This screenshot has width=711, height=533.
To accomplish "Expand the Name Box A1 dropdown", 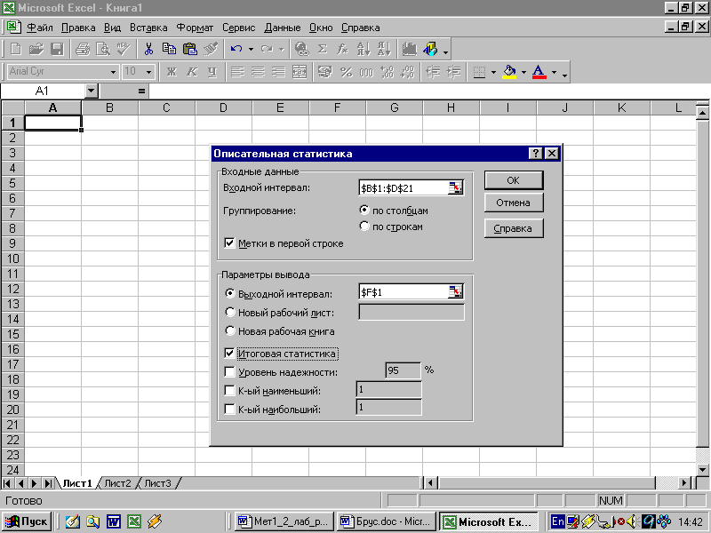I will click(92, 91).
